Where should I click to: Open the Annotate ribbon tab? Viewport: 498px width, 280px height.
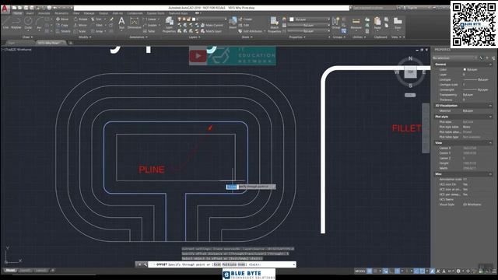click(44, 13)
